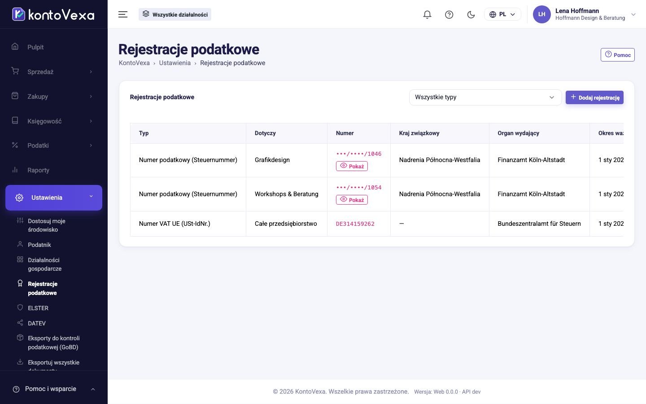Expand the Lena Hoffmann account menu chevron

[633, 14]
